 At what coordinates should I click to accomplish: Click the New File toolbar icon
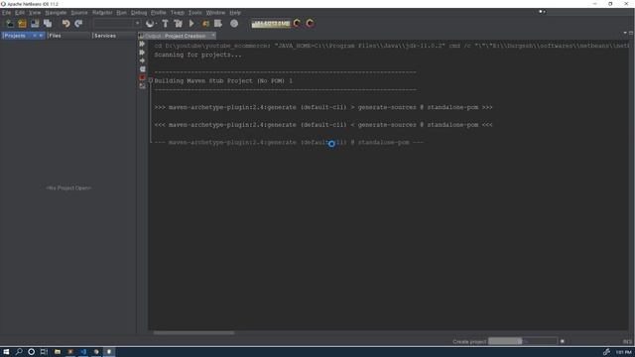(10, 24)
